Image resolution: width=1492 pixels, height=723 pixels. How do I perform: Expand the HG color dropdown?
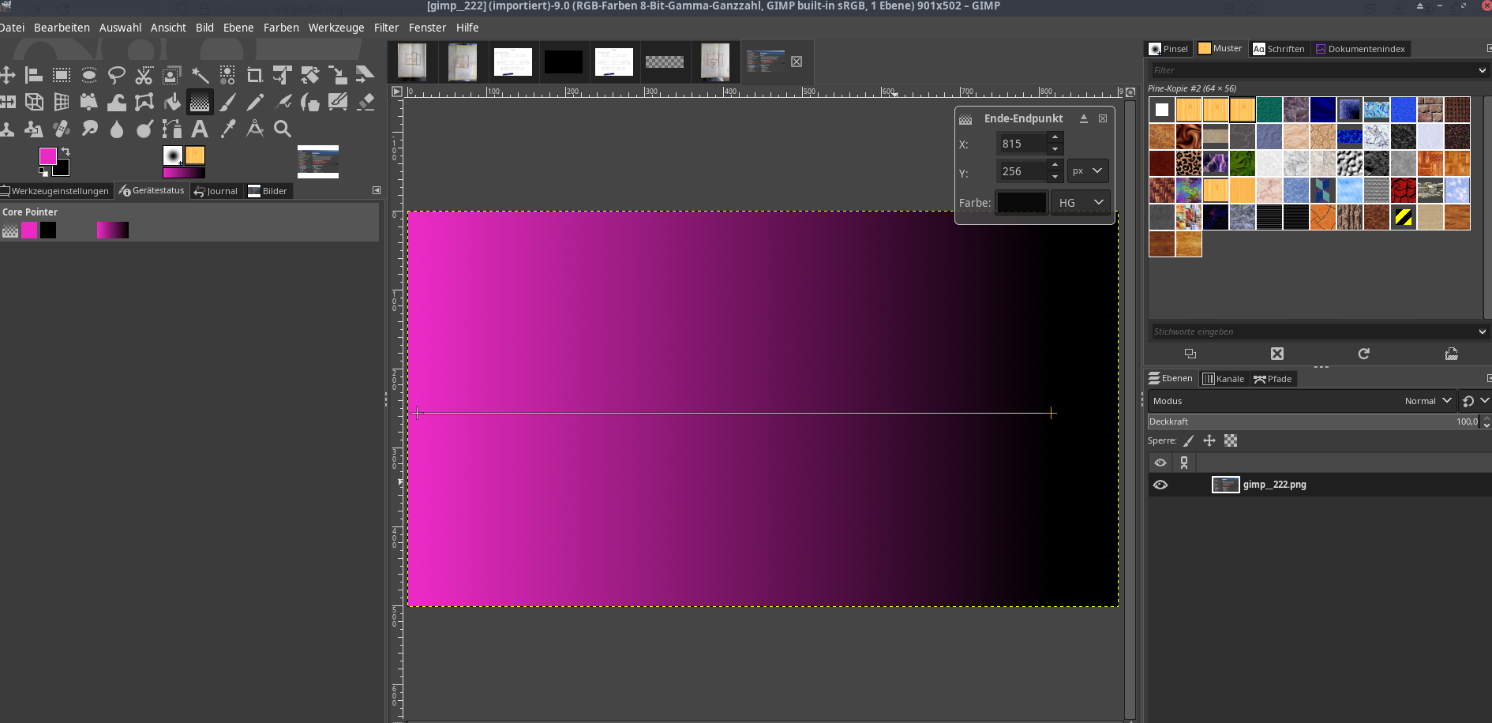(1080, 203)
